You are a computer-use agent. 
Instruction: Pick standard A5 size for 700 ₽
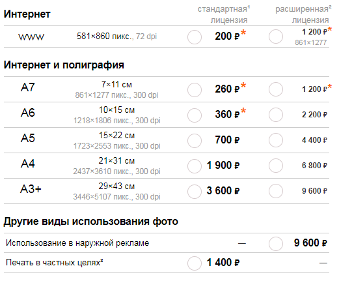[x=195, y=141]
